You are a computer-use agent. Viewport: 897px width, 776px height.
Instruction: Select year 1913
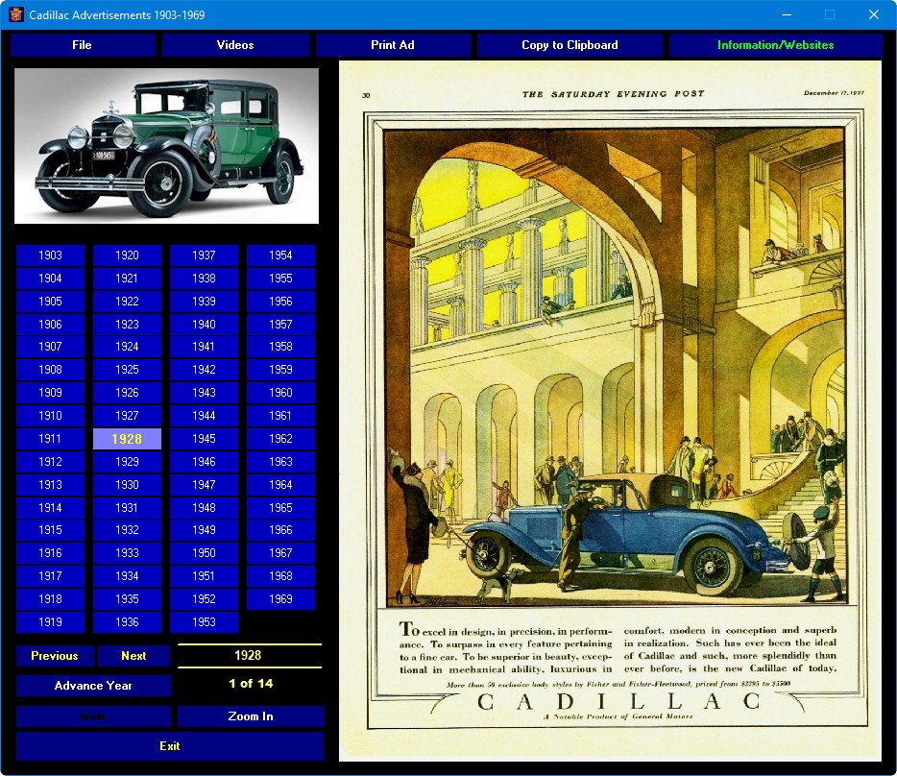click(50, 485)
